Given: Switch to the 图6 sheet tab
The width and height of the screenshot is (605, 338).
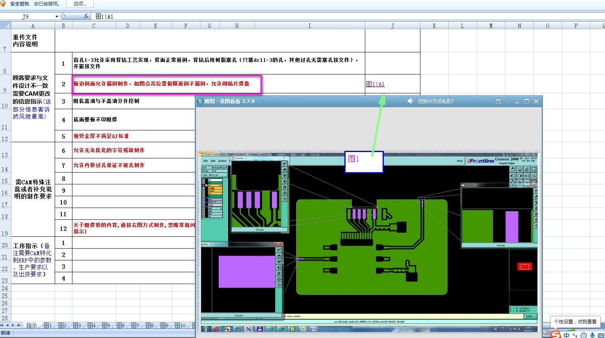Looking at the screenshot, I should click(121, 325).
